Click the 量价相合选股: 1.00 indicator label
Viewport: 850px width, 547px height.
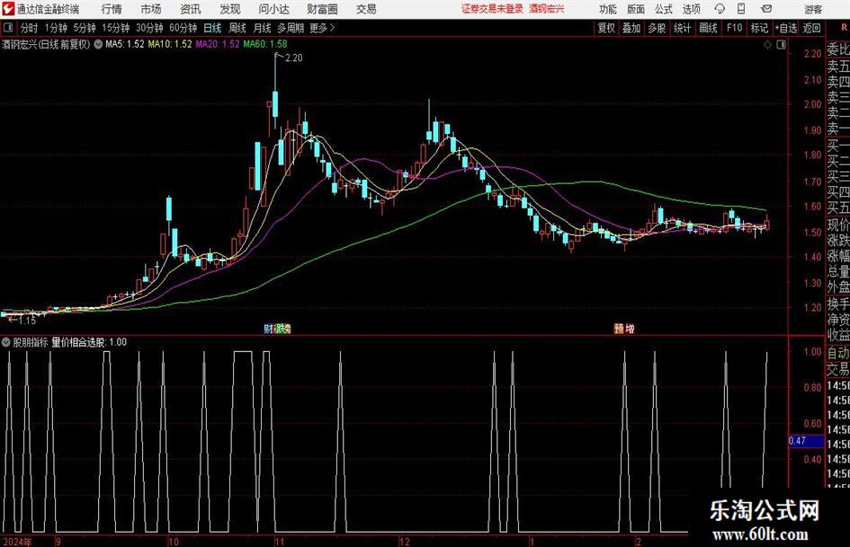click(x=89, y=342)
